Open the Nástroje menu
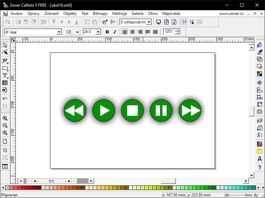 click(120, 14)
